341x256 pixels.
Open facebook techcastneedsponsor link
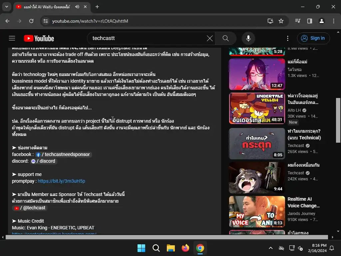[63, 154]
